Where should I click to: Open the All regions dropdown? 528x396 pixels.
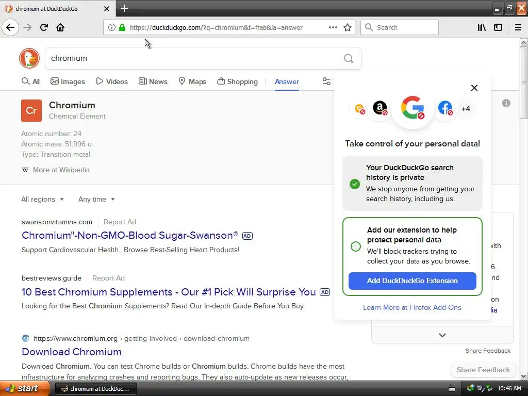42,200
